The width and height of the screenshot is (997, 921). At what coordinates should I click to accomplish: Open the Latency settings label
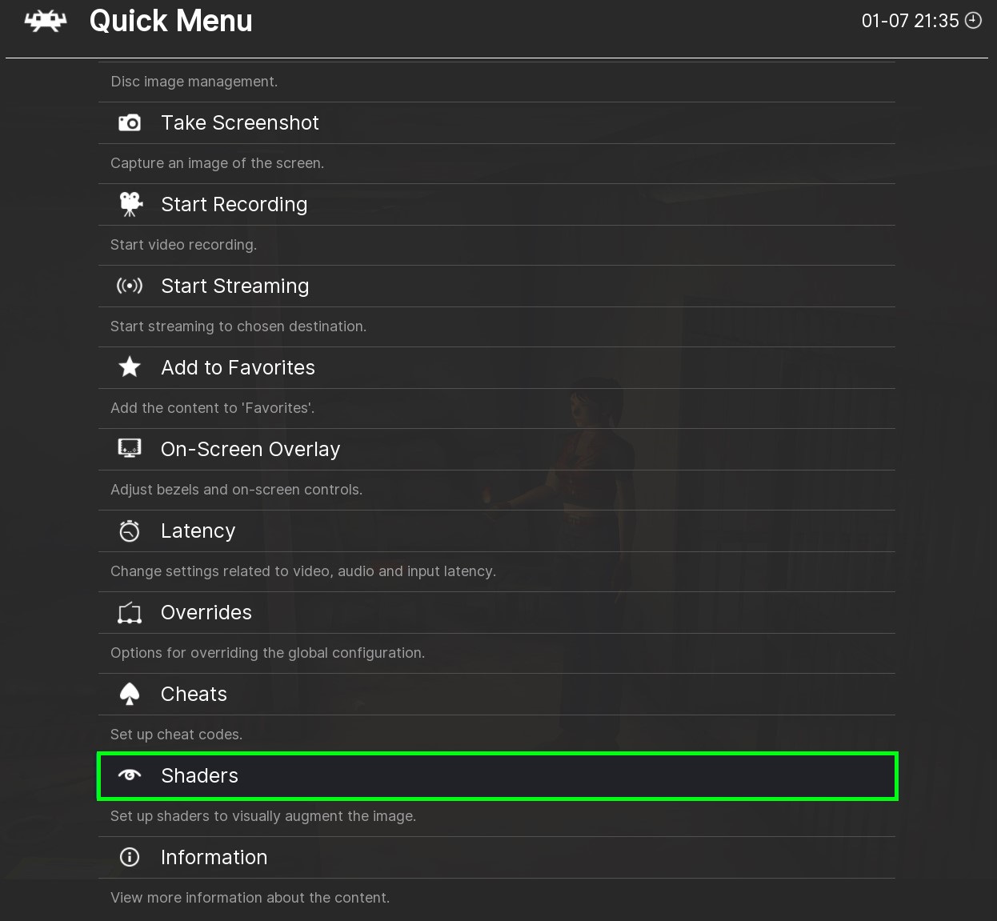pyautogui.click(x=198, y=531)
